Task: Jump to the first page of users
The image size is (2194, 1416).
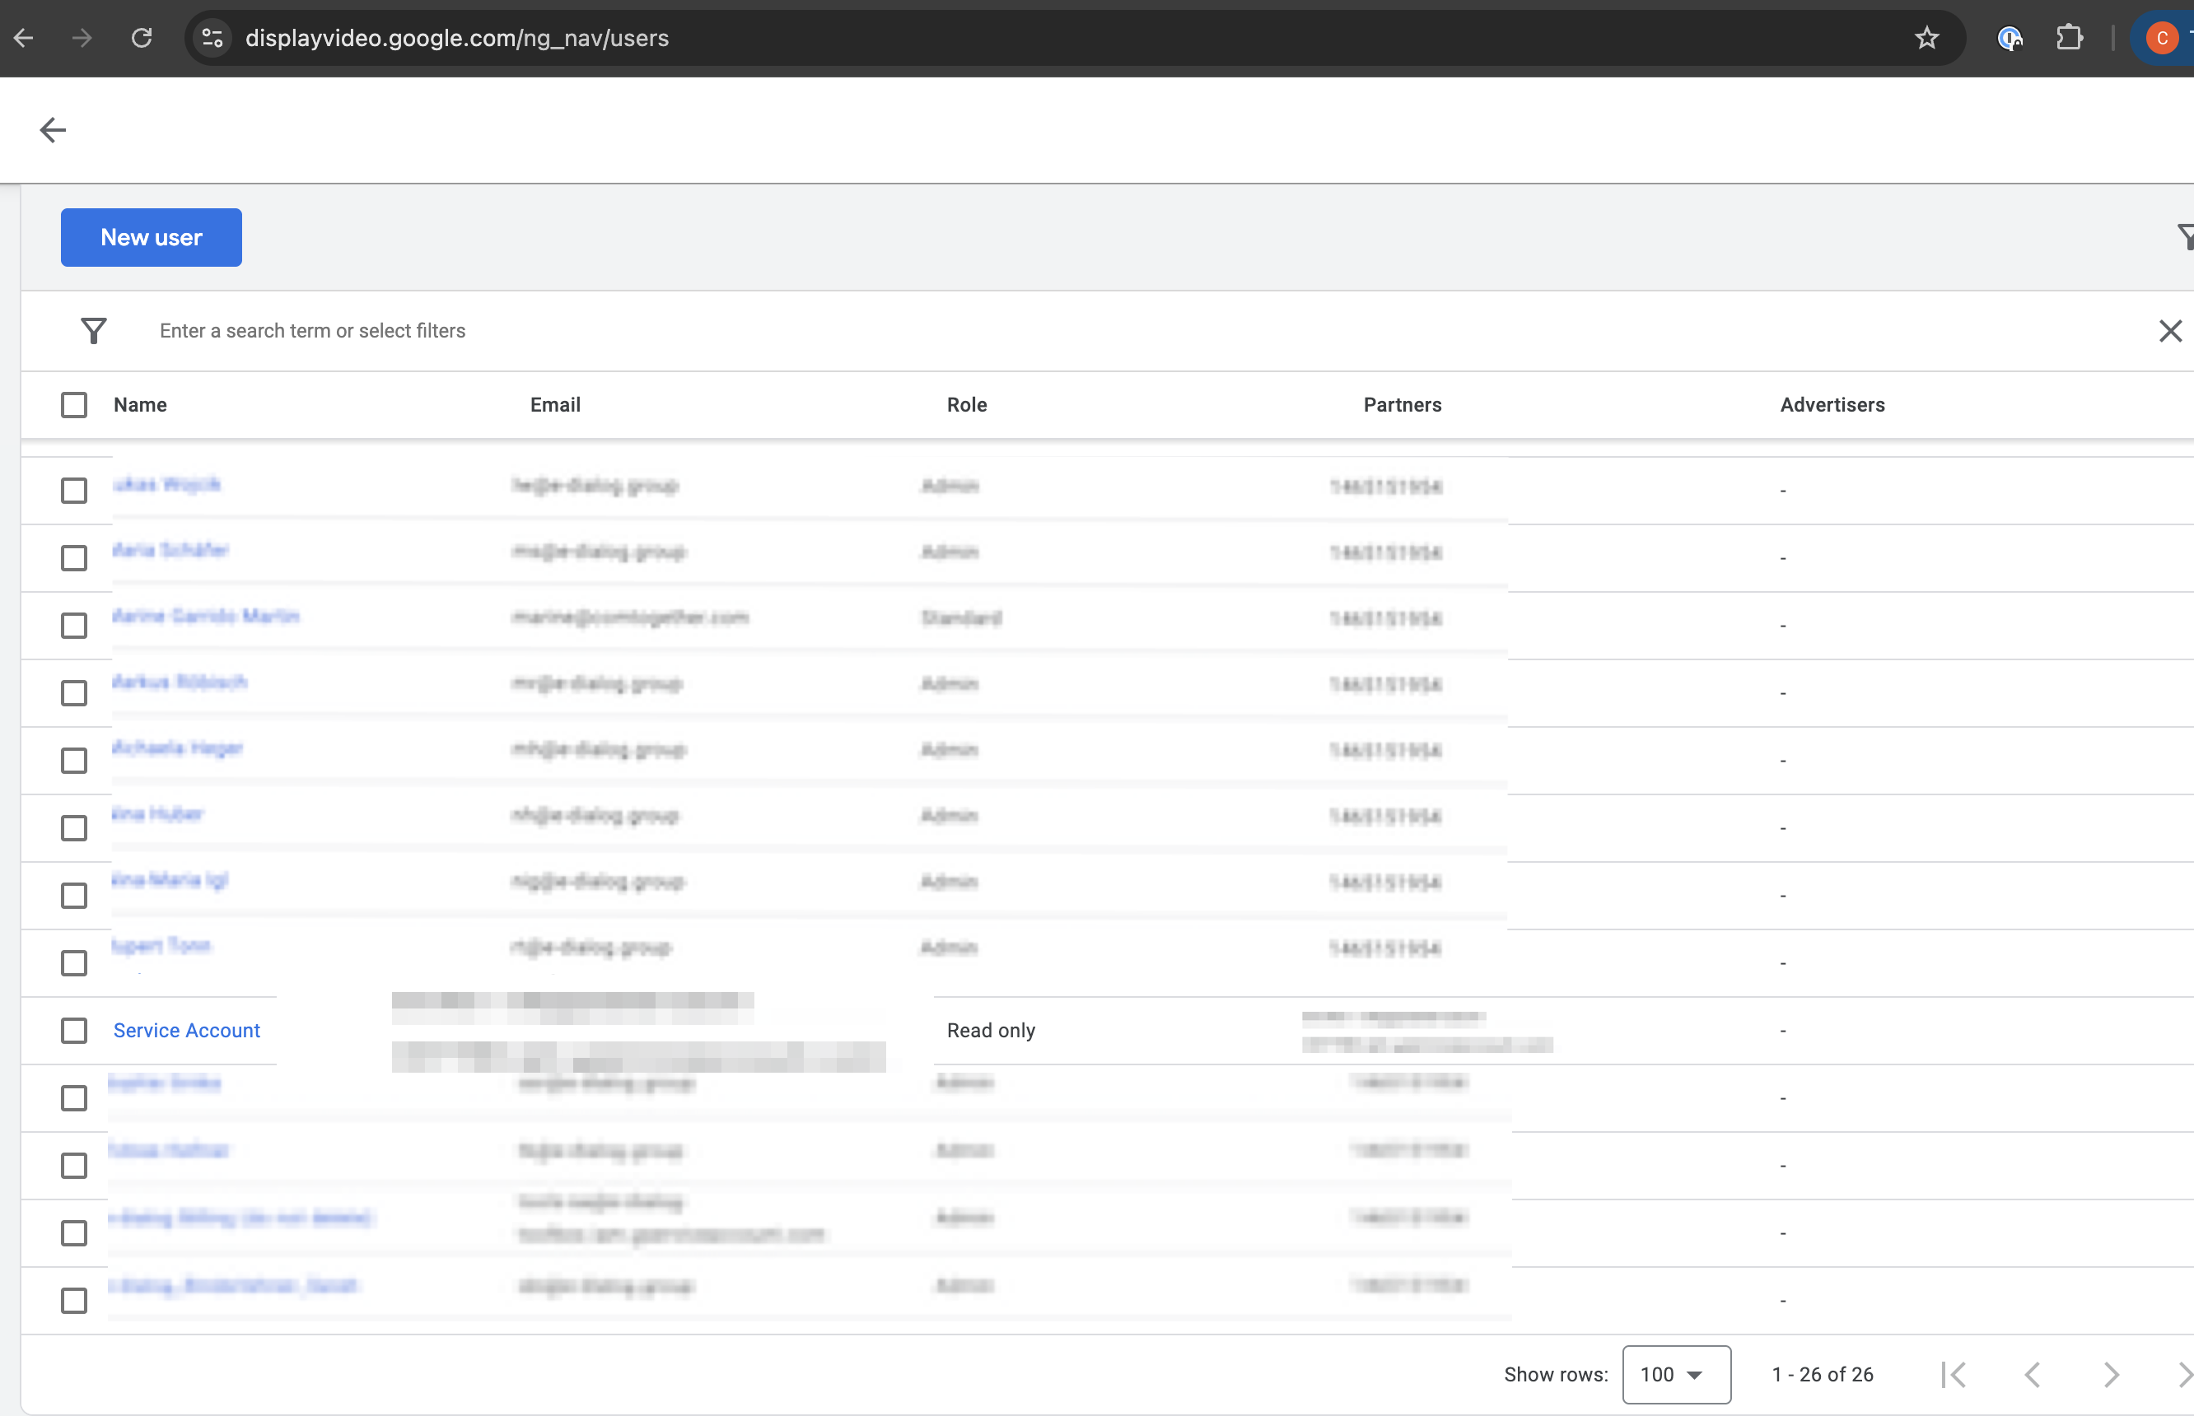Action: 1953,1375
